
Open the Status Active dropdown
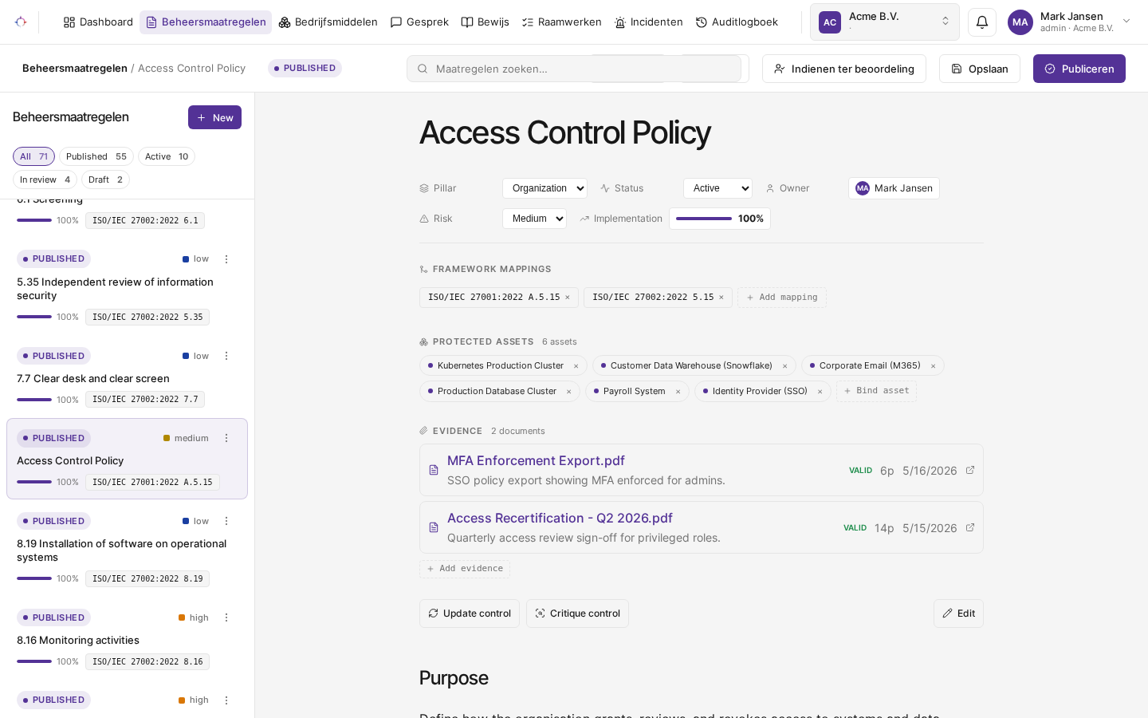click(x=717, y=188)
